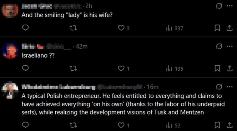Image resolution: width=237 pixels, height=131 pixels.
Task: Open more options for 'his wife' comment
Action: pyautogui.click(x=229, y=6)
